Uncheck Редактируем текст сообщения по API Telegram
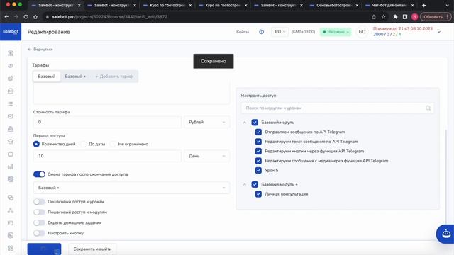 (258, 142)
